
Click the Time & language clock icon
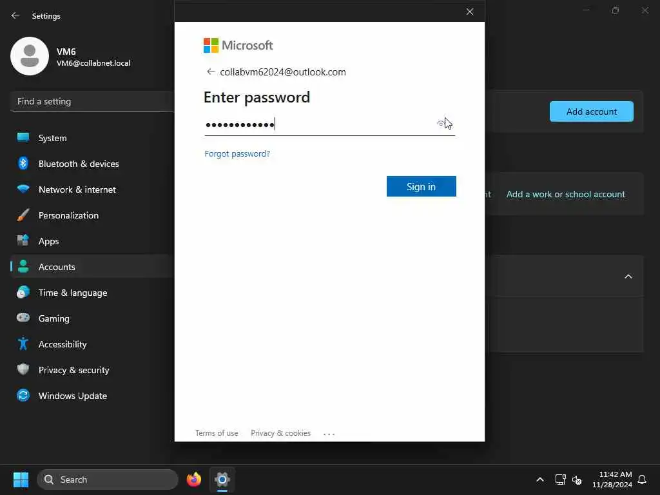23,292
